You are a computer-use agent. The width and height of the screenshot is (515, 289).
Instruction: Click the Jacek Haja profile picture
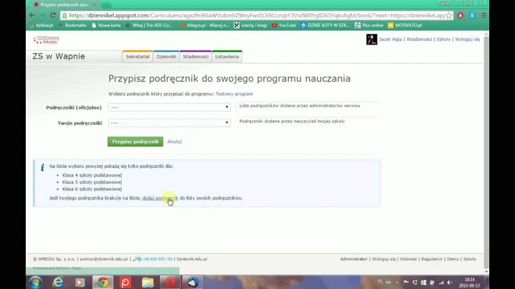[x=371, y=39]
